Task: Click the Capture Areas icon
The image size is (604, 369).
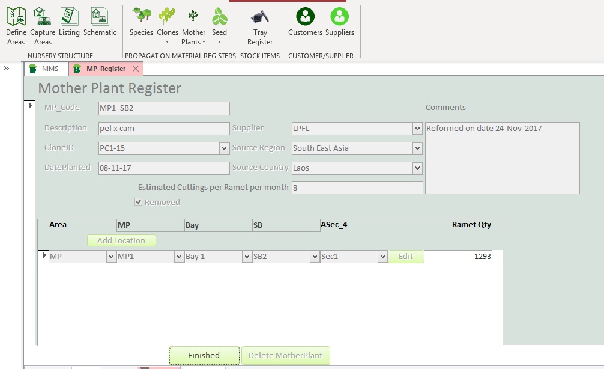Action: (43, 26)
